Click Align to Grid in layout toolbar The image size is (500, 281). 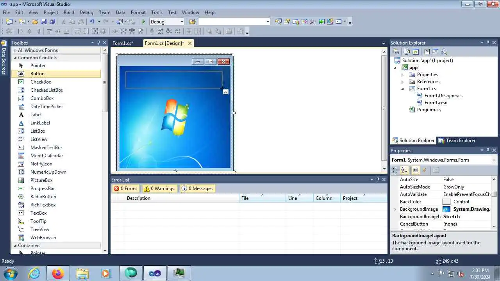tap(9, 32)
